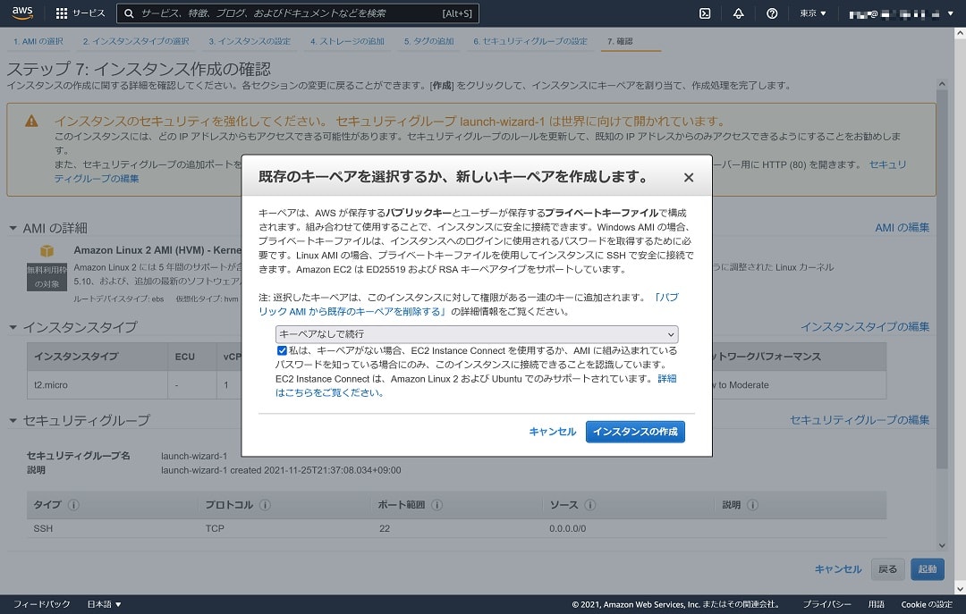Open the 用語 footer link
966x614 pixels.
click(x=876, y=604)
